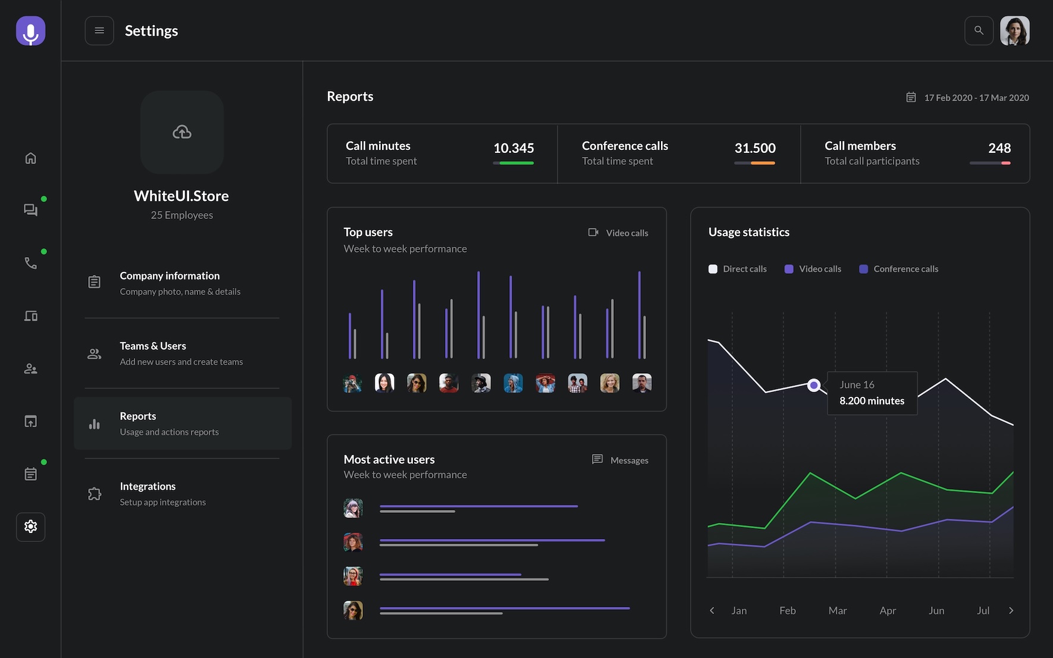
Task: Open the Calendar tasks icon in the sidebar
Action: pos(30,473)
